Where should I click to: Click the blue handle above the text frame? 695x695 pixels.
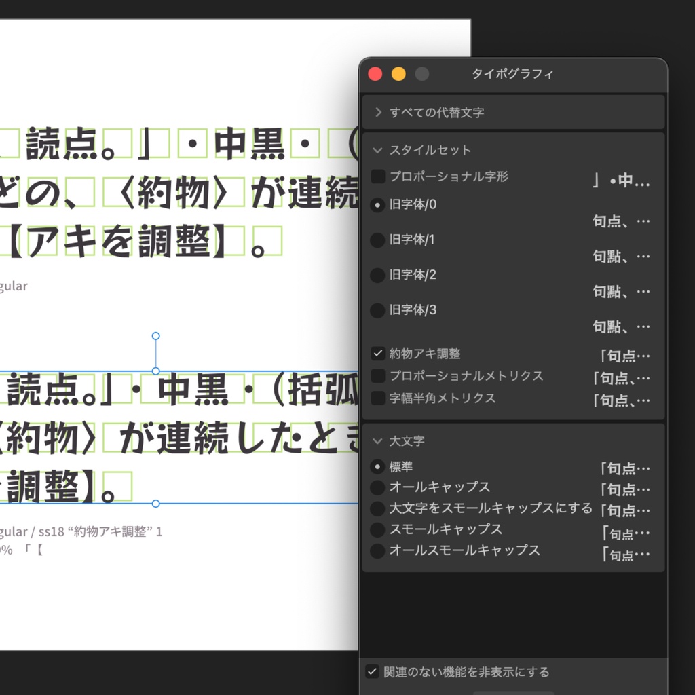(155, 335)
